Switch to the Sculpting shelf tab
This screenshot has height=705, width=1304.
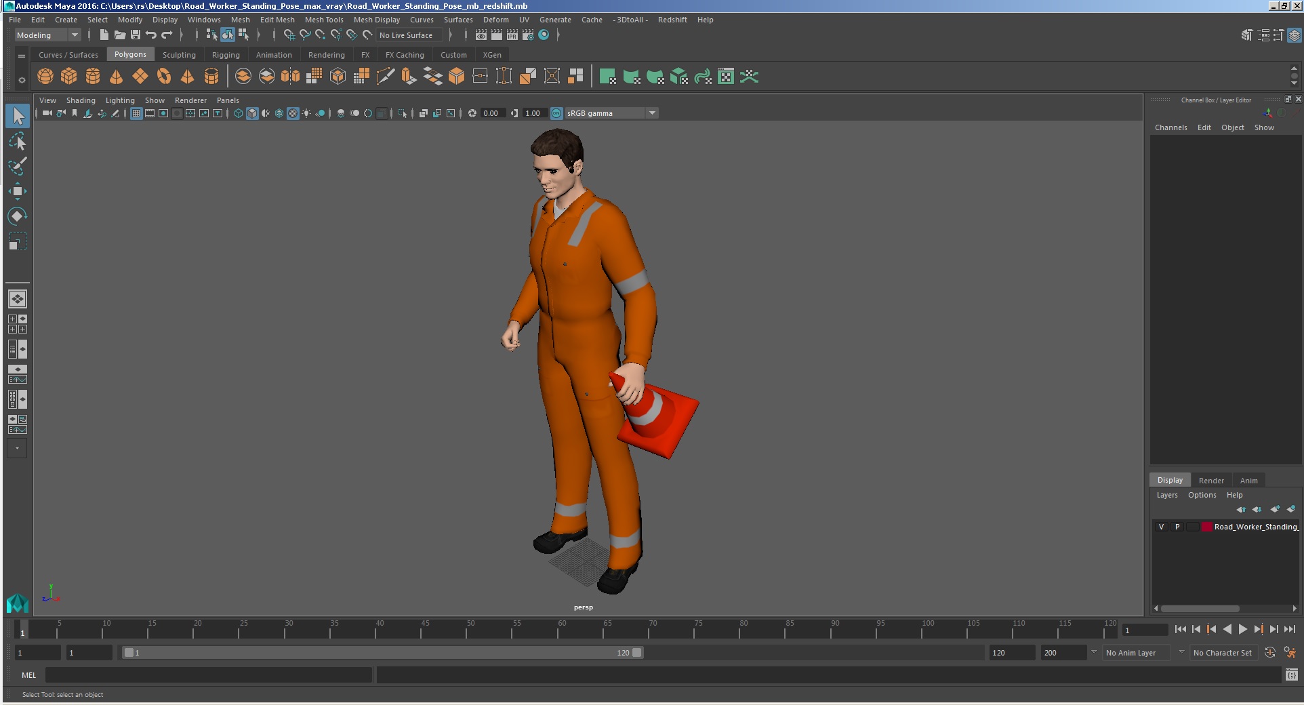click(179, 55)
